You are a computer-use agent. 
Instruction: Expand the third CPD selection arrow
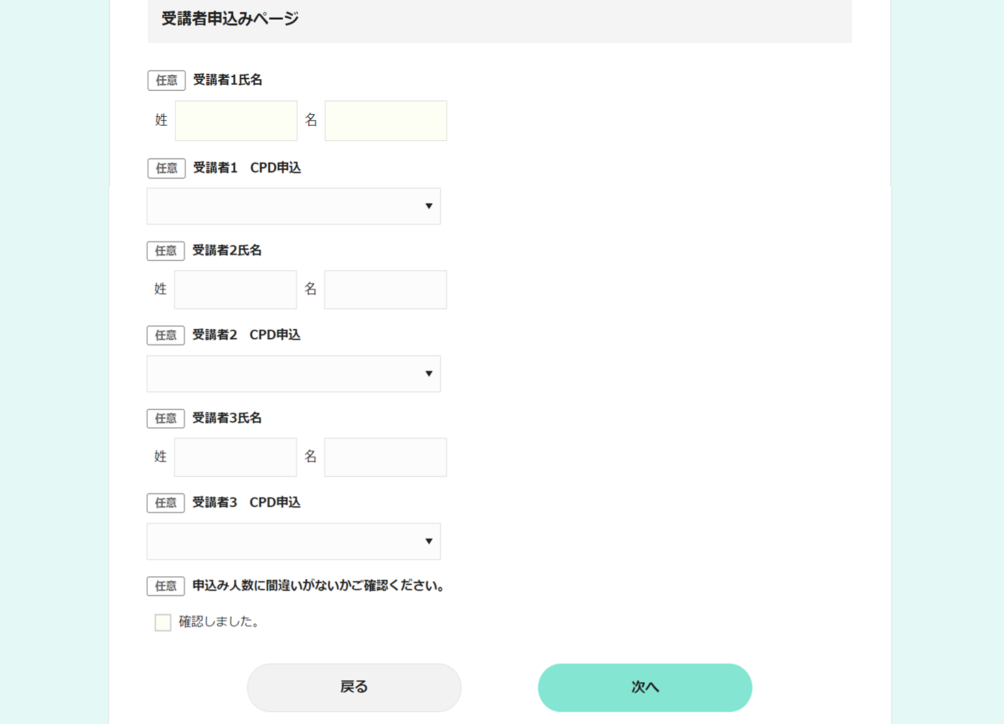pos(429,541)
